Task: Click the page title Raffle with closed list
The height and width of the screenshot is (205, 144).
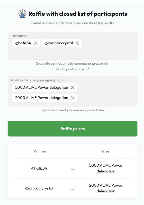Action: coord(78,14)
